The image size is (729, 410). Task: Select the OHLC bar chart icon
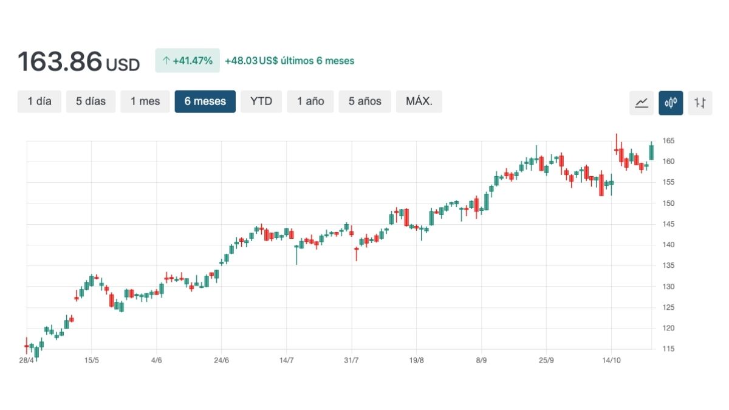[x=700, y=103]
